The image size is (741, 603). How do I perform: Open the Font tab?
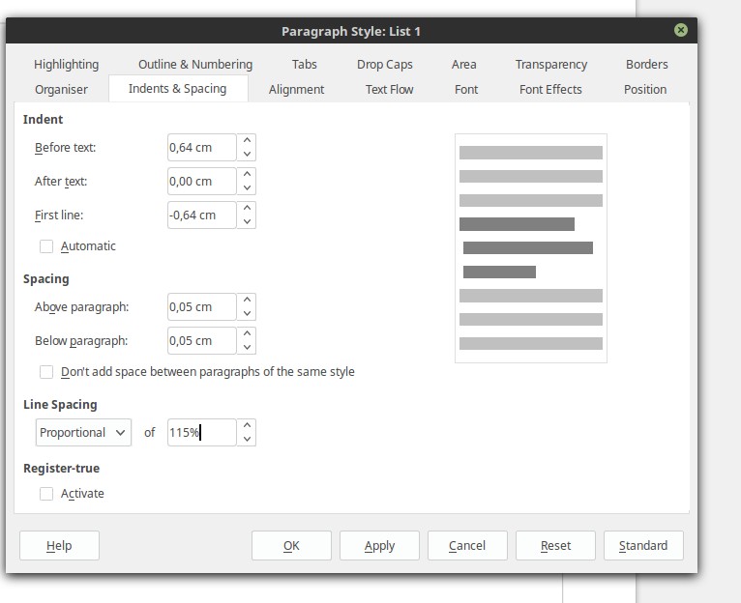pos(466,89)
